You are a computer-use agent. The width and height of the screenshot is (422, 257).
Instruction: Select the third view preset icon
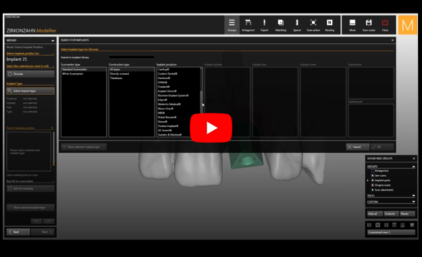[386, 225]
